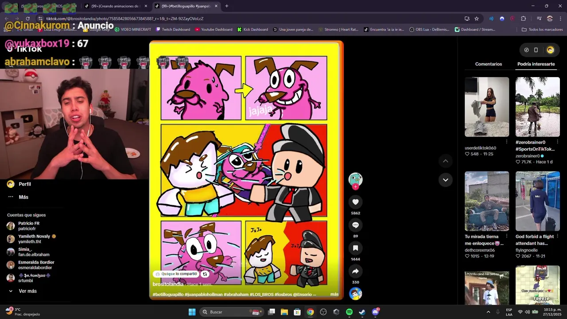Click the Quique lo compartió label
567x319 pixels.
coord(176,274)
